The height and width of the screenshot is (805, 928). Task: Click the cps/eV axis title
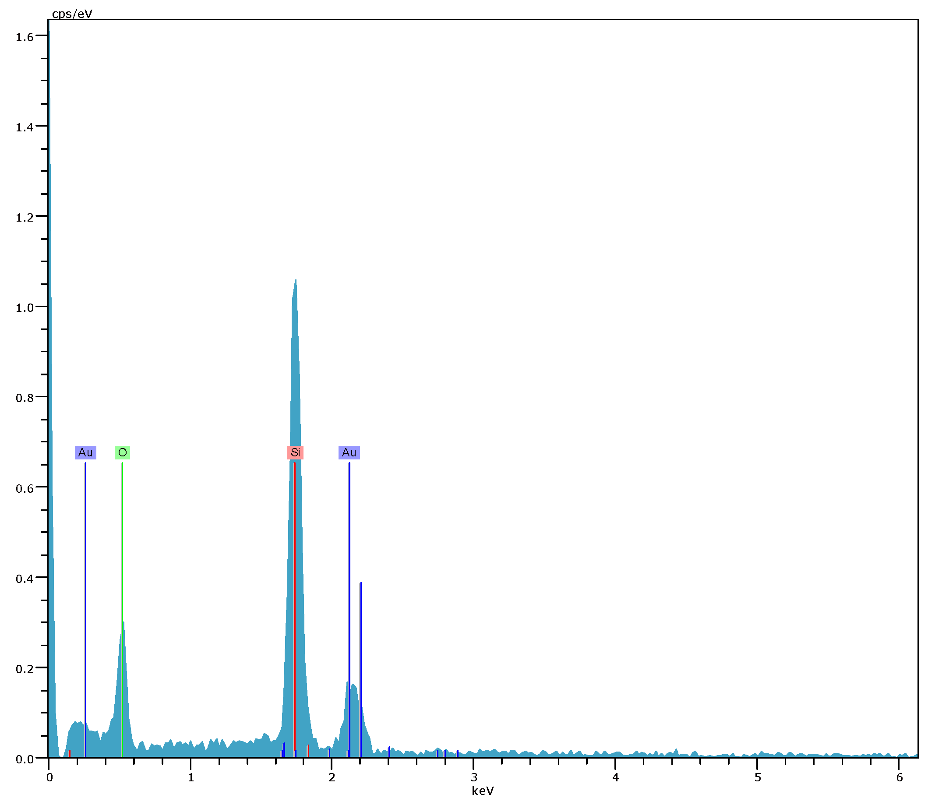click(x=72, y=14)
